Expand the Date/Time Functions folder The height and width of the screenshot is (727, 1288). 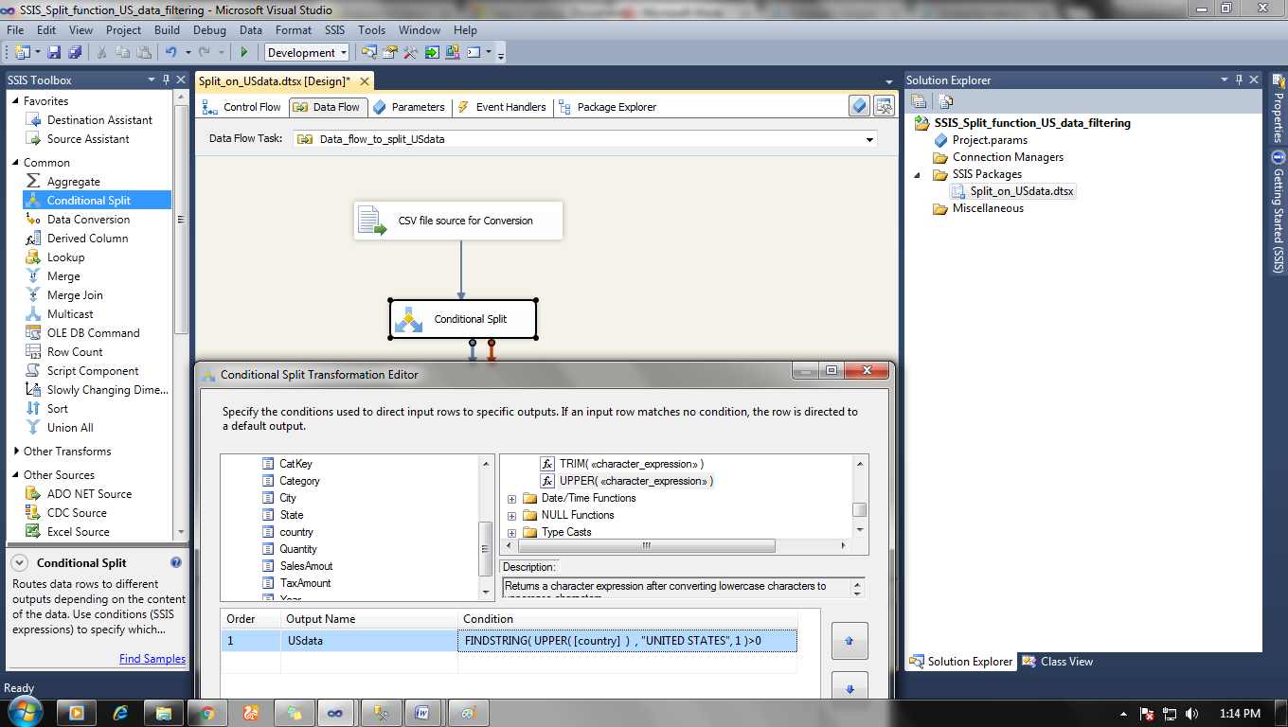tap(511, 498)
